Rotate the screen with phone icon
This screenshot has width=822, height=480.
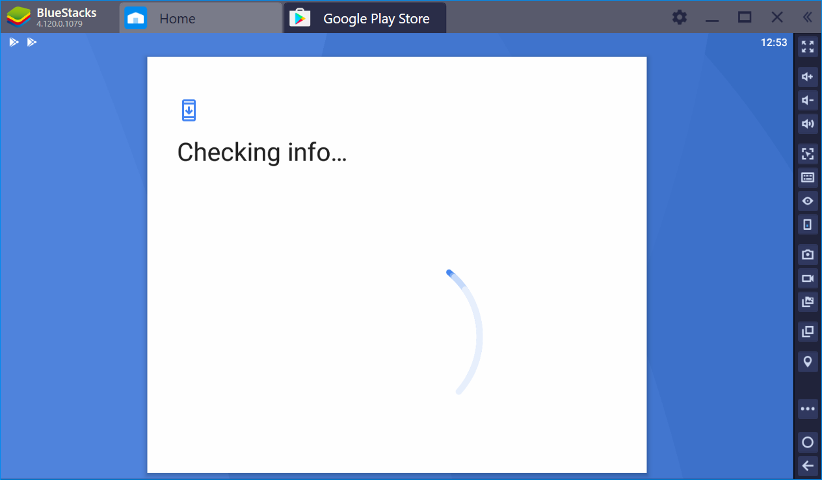click(x=808, y=224)
